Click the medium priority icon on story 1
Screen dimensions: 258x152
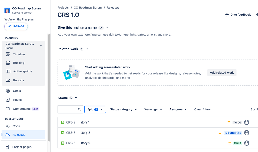click(x=229, y=122)
